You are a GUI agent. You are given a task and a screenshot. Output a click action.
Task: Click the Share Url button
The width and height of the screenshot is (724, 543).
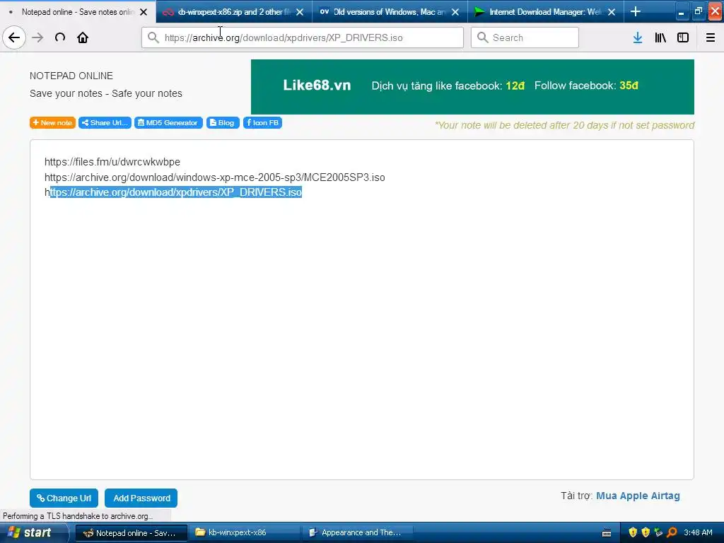click(x=105, y=123)
